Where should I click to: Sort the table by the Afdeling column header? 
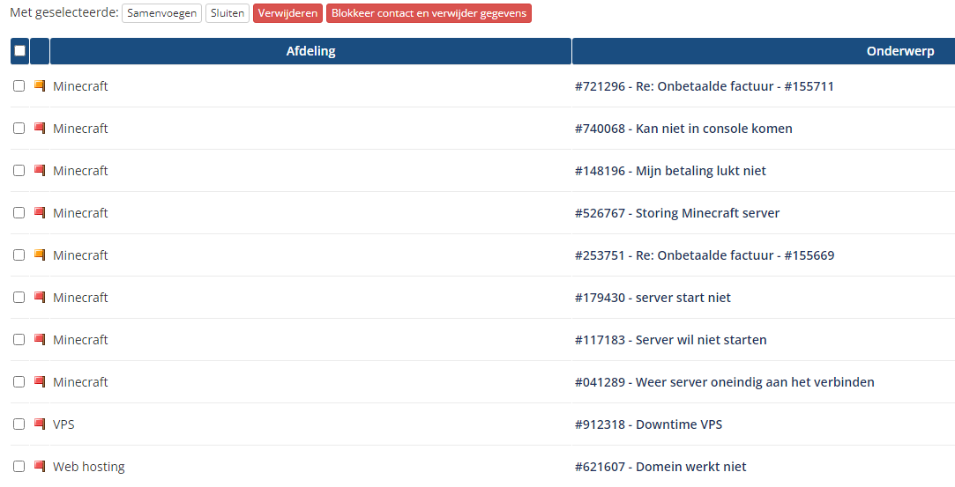pyautogui.click(x=310, y=52)
